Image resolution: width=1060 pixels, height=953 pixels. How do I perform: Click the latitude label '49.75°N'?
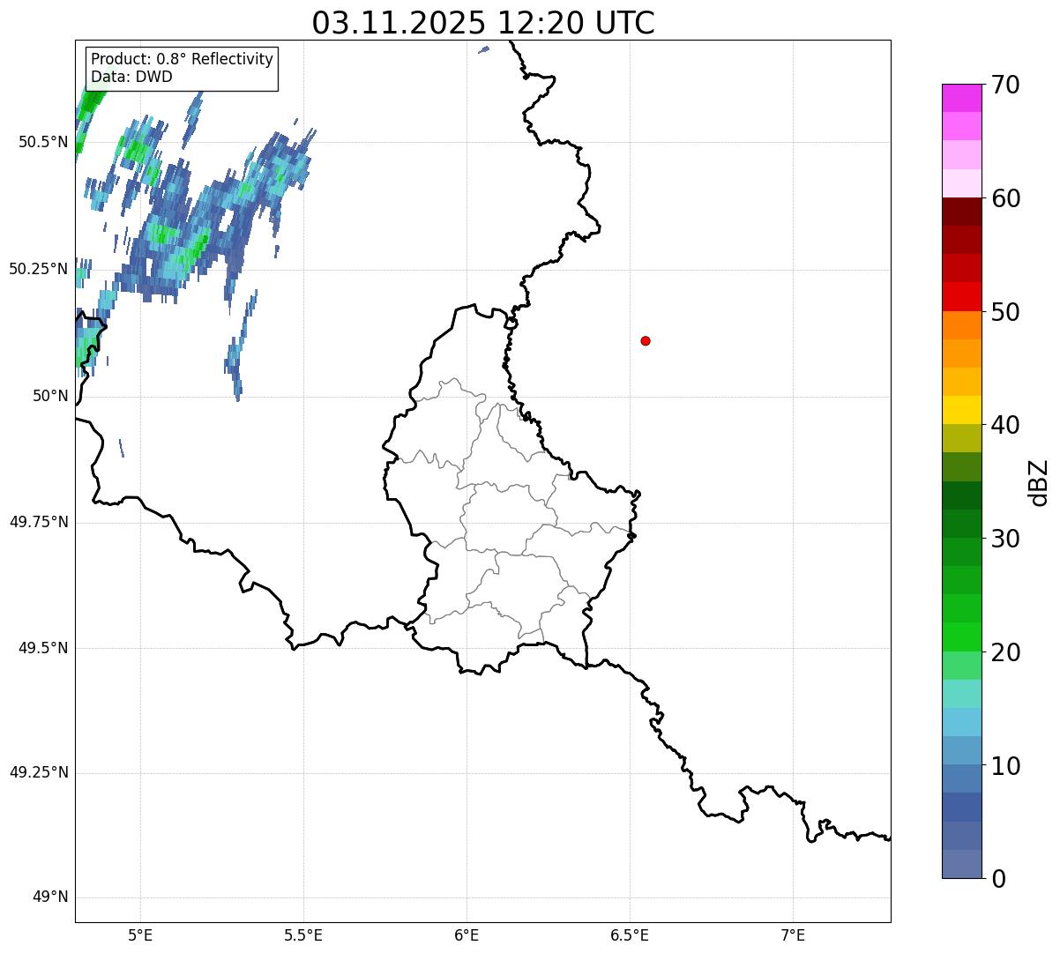coord(39,522)
